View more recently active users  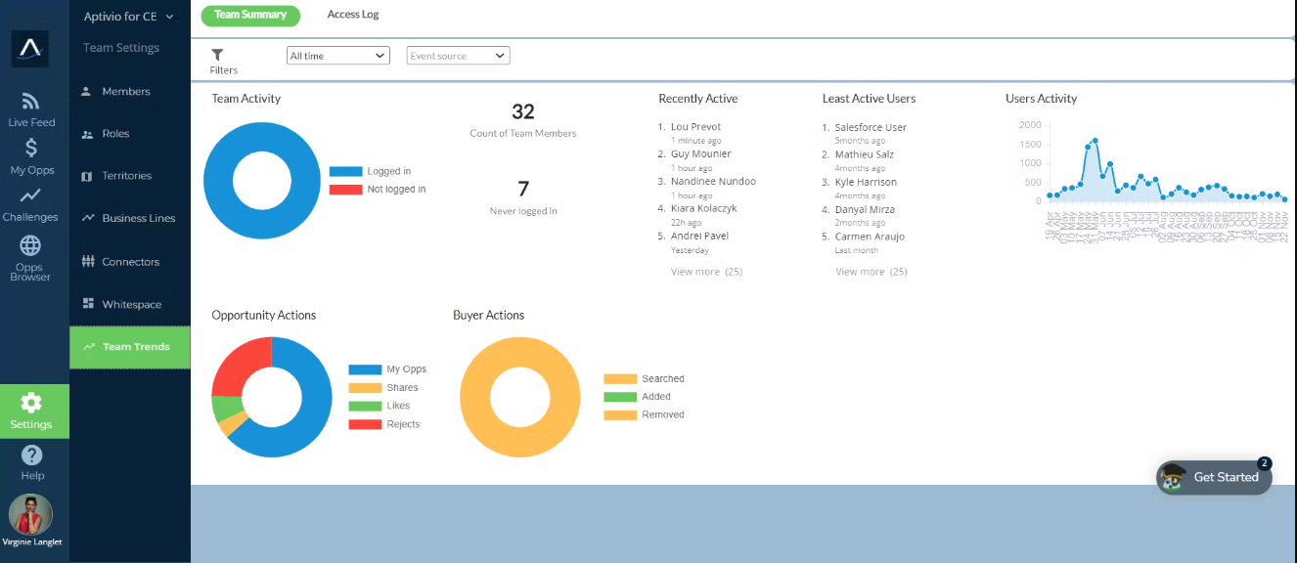click(x=706, y=272)
